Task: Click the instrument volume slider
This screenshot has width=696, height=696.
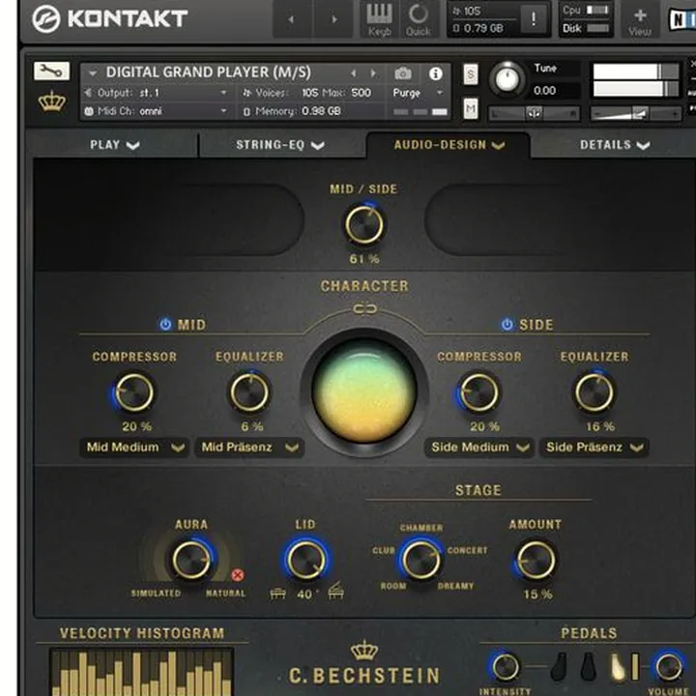Action: (636, 114)
